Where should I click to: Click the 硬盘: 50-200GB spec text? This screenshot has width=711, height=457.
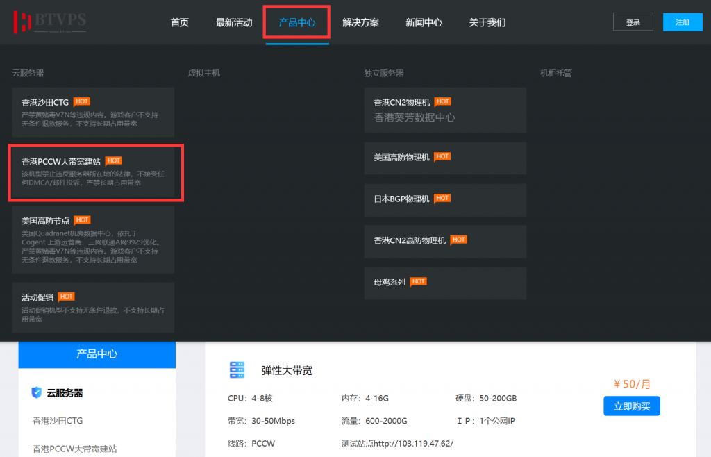click(486, 398)
